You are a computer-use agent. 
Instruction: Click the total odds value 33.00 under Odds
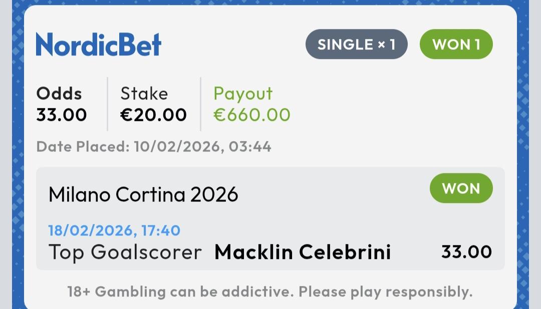pyautogui.click(x=62, y=115)
